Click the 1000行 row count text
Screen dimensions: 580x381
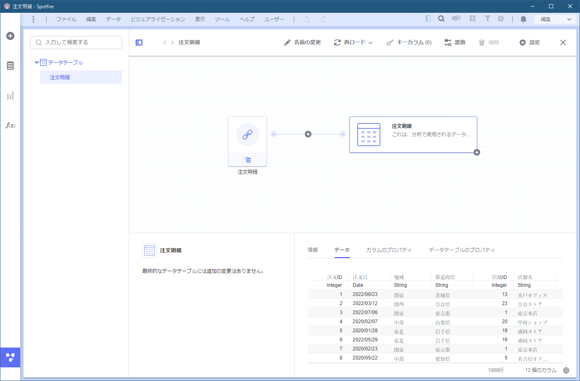point(496,370)
